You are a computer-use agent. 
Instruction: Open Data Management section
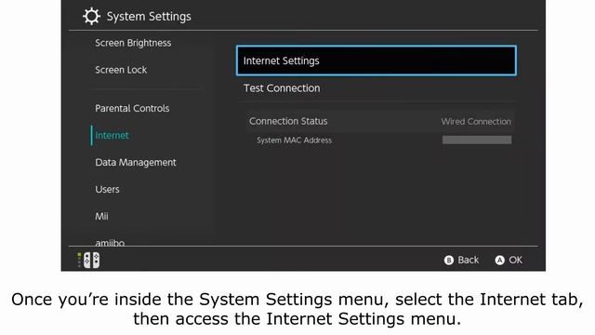click(x=136, y=163)
